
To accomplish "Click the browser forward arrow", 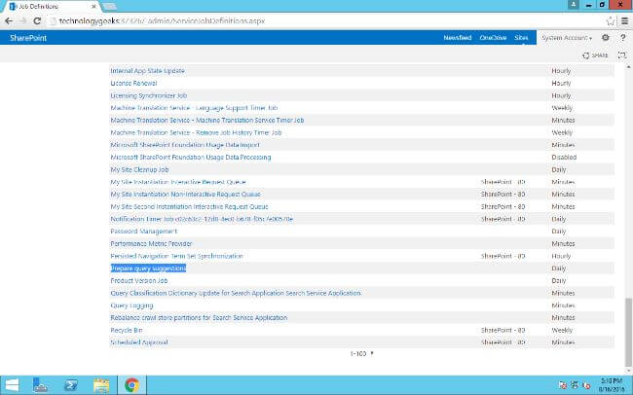I will (x=23, y=21).
